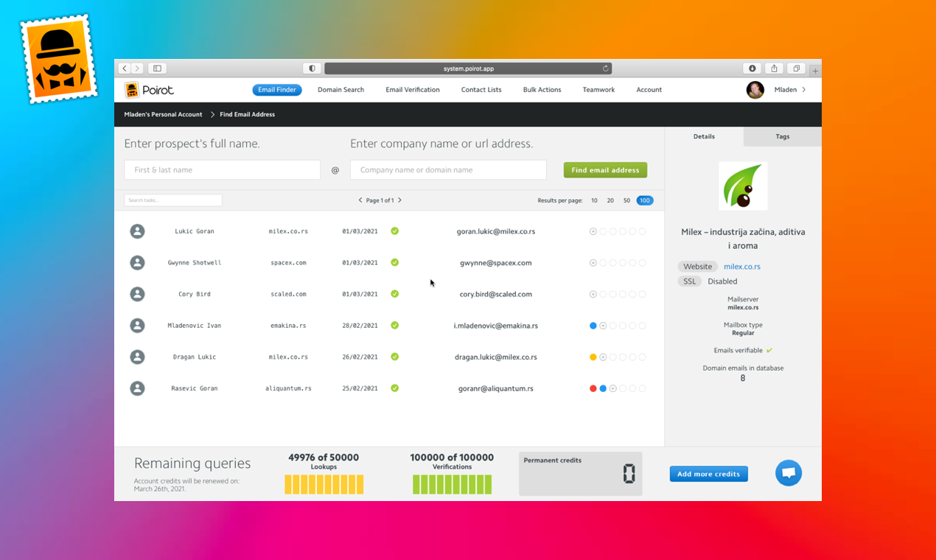Toggle the Safari sidebar button

[157, 69]
